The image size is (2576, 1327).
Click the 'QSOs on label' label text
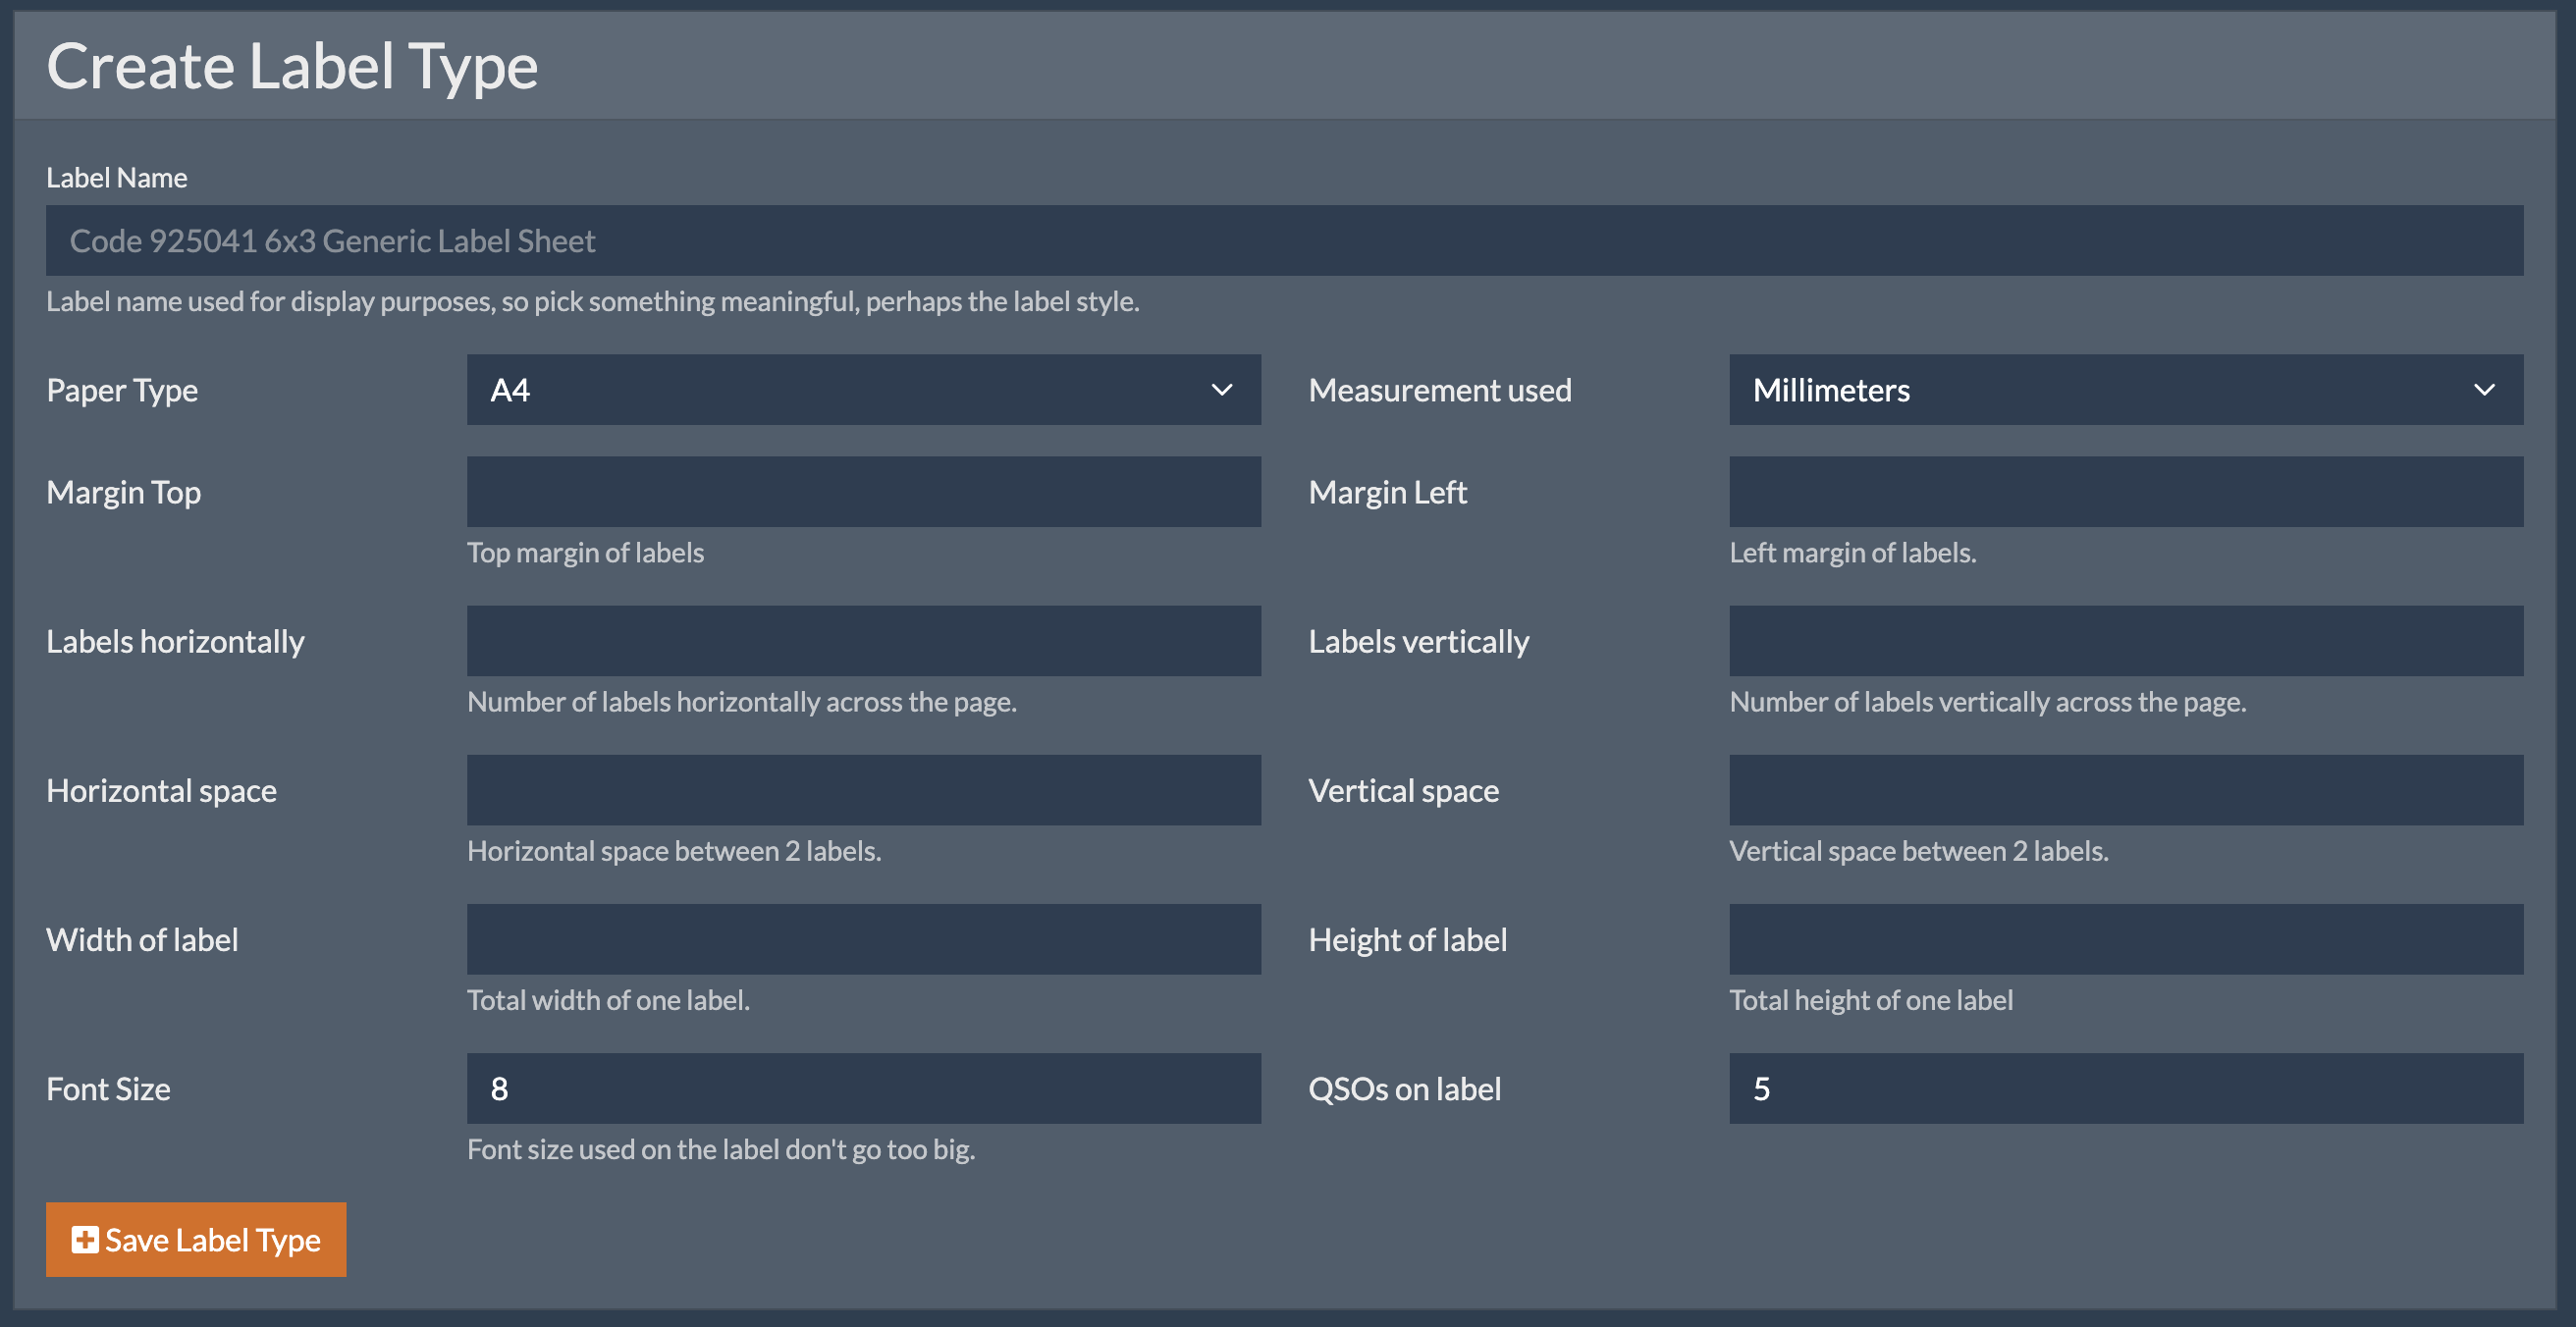(x=1405, y=1089)
